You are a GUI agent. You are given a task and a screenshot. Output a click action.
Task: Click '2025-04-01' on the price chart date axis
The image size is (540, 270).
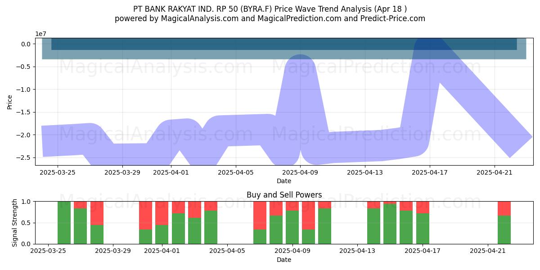171,172
